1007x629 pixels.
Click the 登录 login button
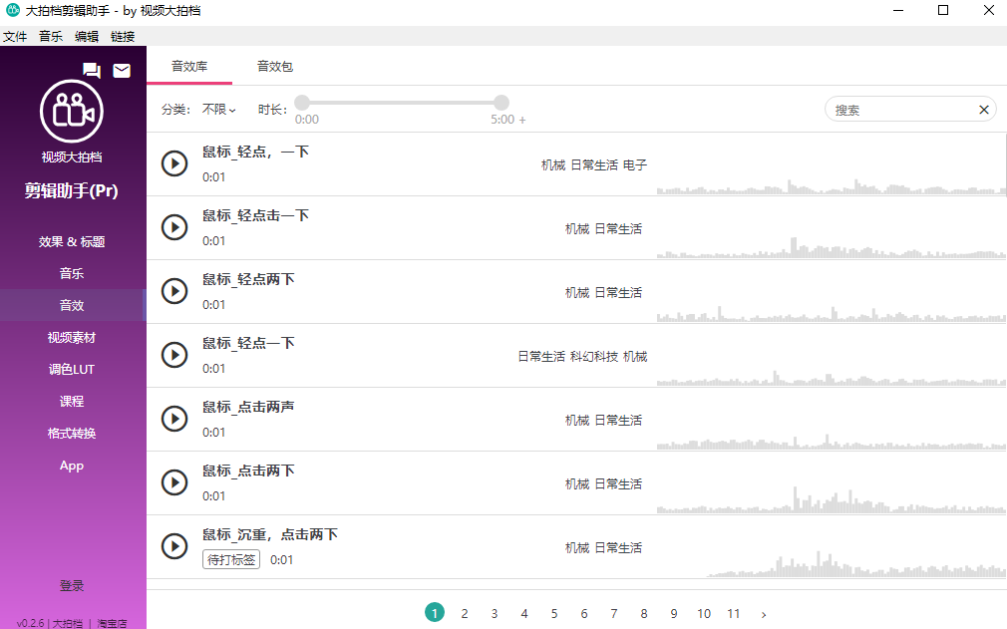[72, 586]
